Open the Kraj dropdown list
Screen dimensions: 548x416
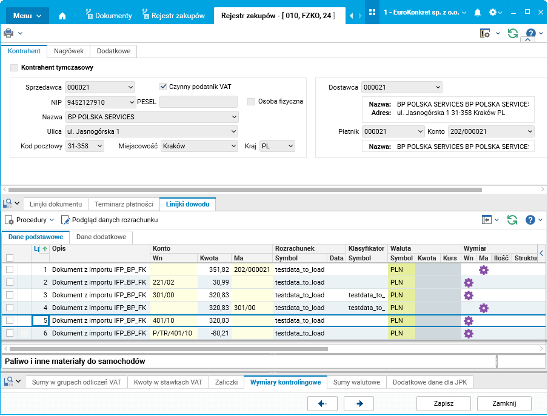tap(291, 146)
